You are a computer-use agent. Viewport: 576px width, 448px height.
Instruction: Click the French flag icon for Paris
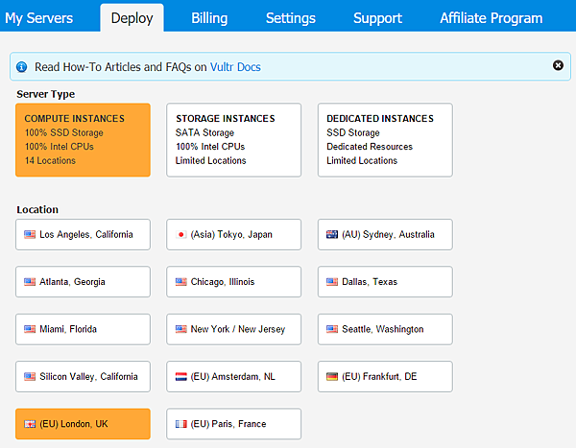point(181,424)
